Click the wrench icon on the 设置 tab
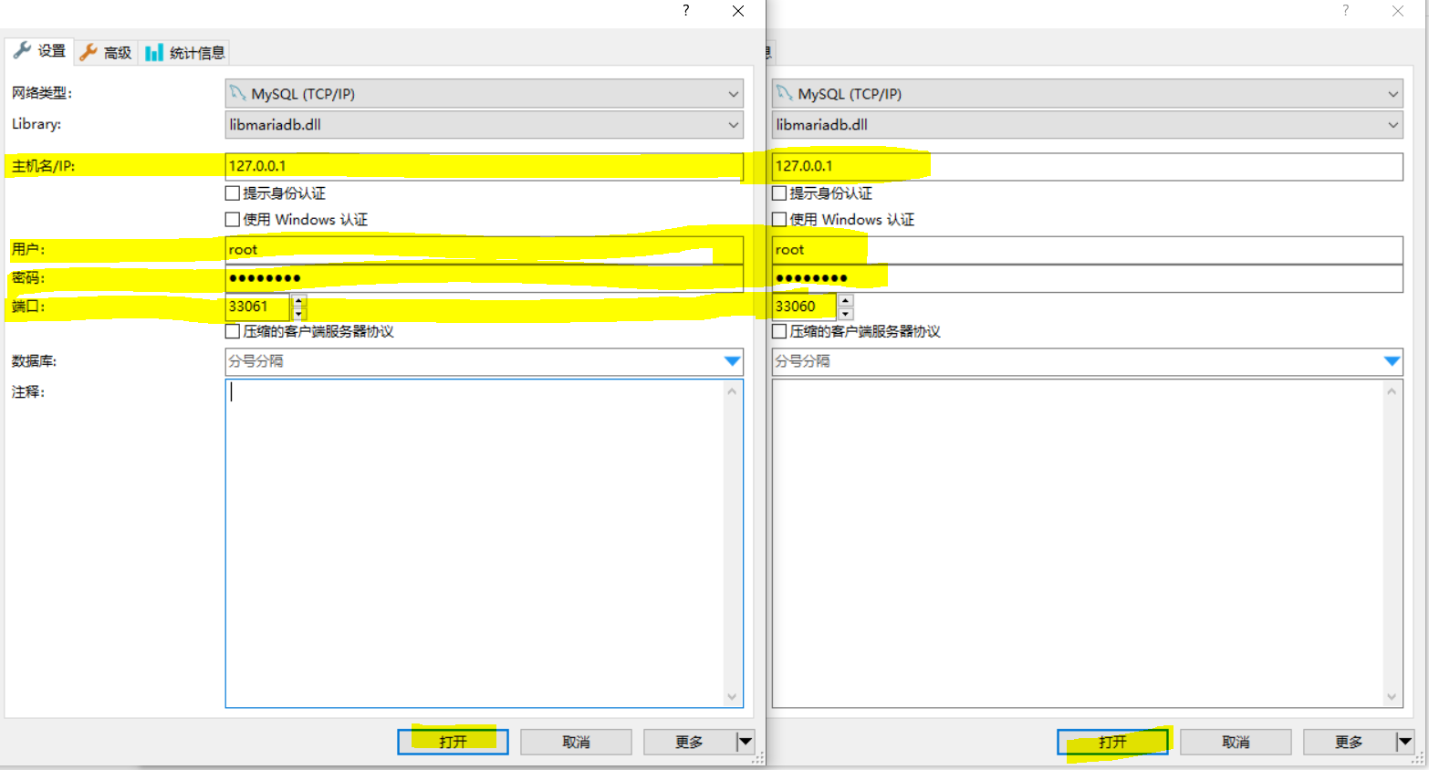The image size is (1429, 770). coord(20,51)
